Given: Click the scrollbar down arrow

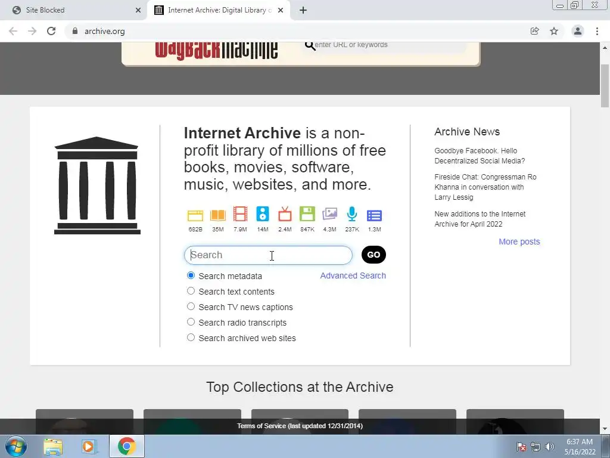Looking at the screenshot, I should click(605, 429).
